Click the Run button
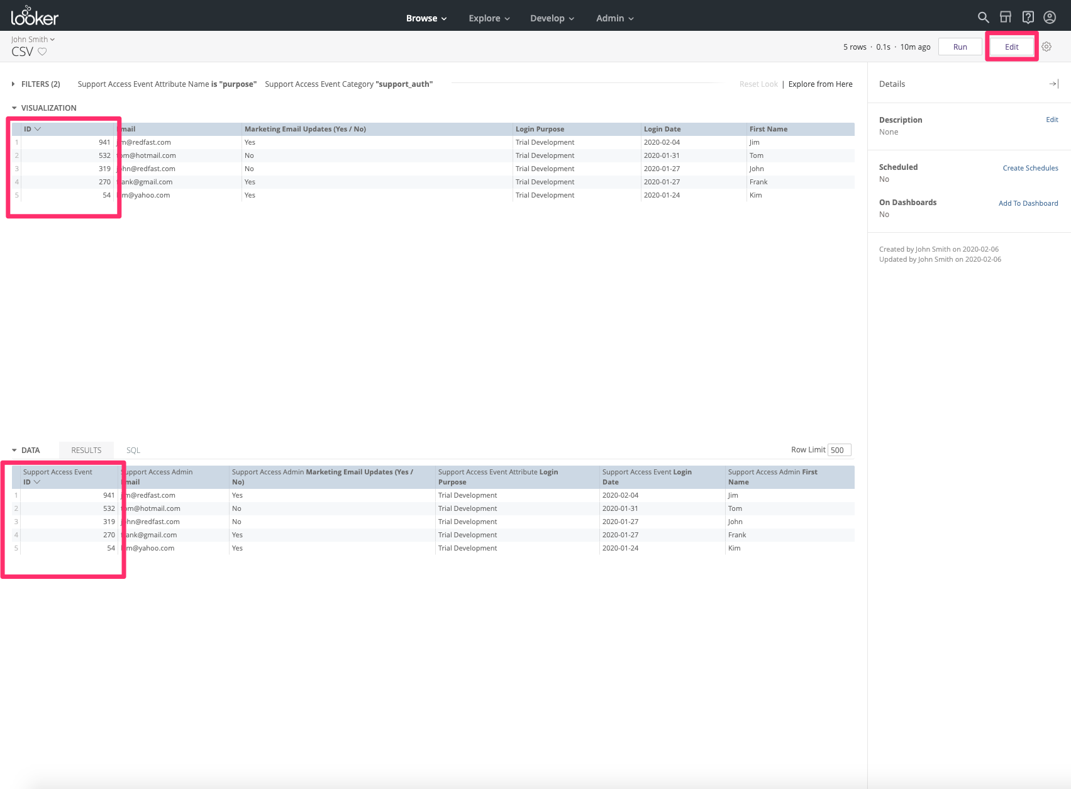The image size is (1071, 789). click(x=960, y=47)
